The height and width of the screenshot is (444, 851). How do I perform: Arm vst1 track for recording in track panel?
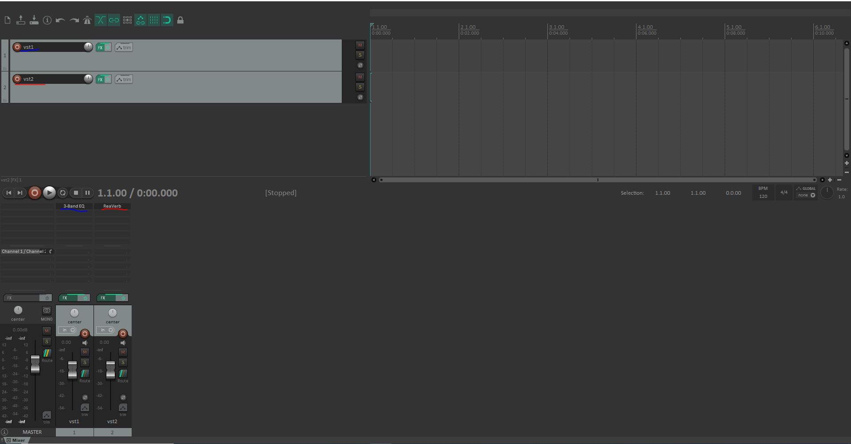click(17, 47)
